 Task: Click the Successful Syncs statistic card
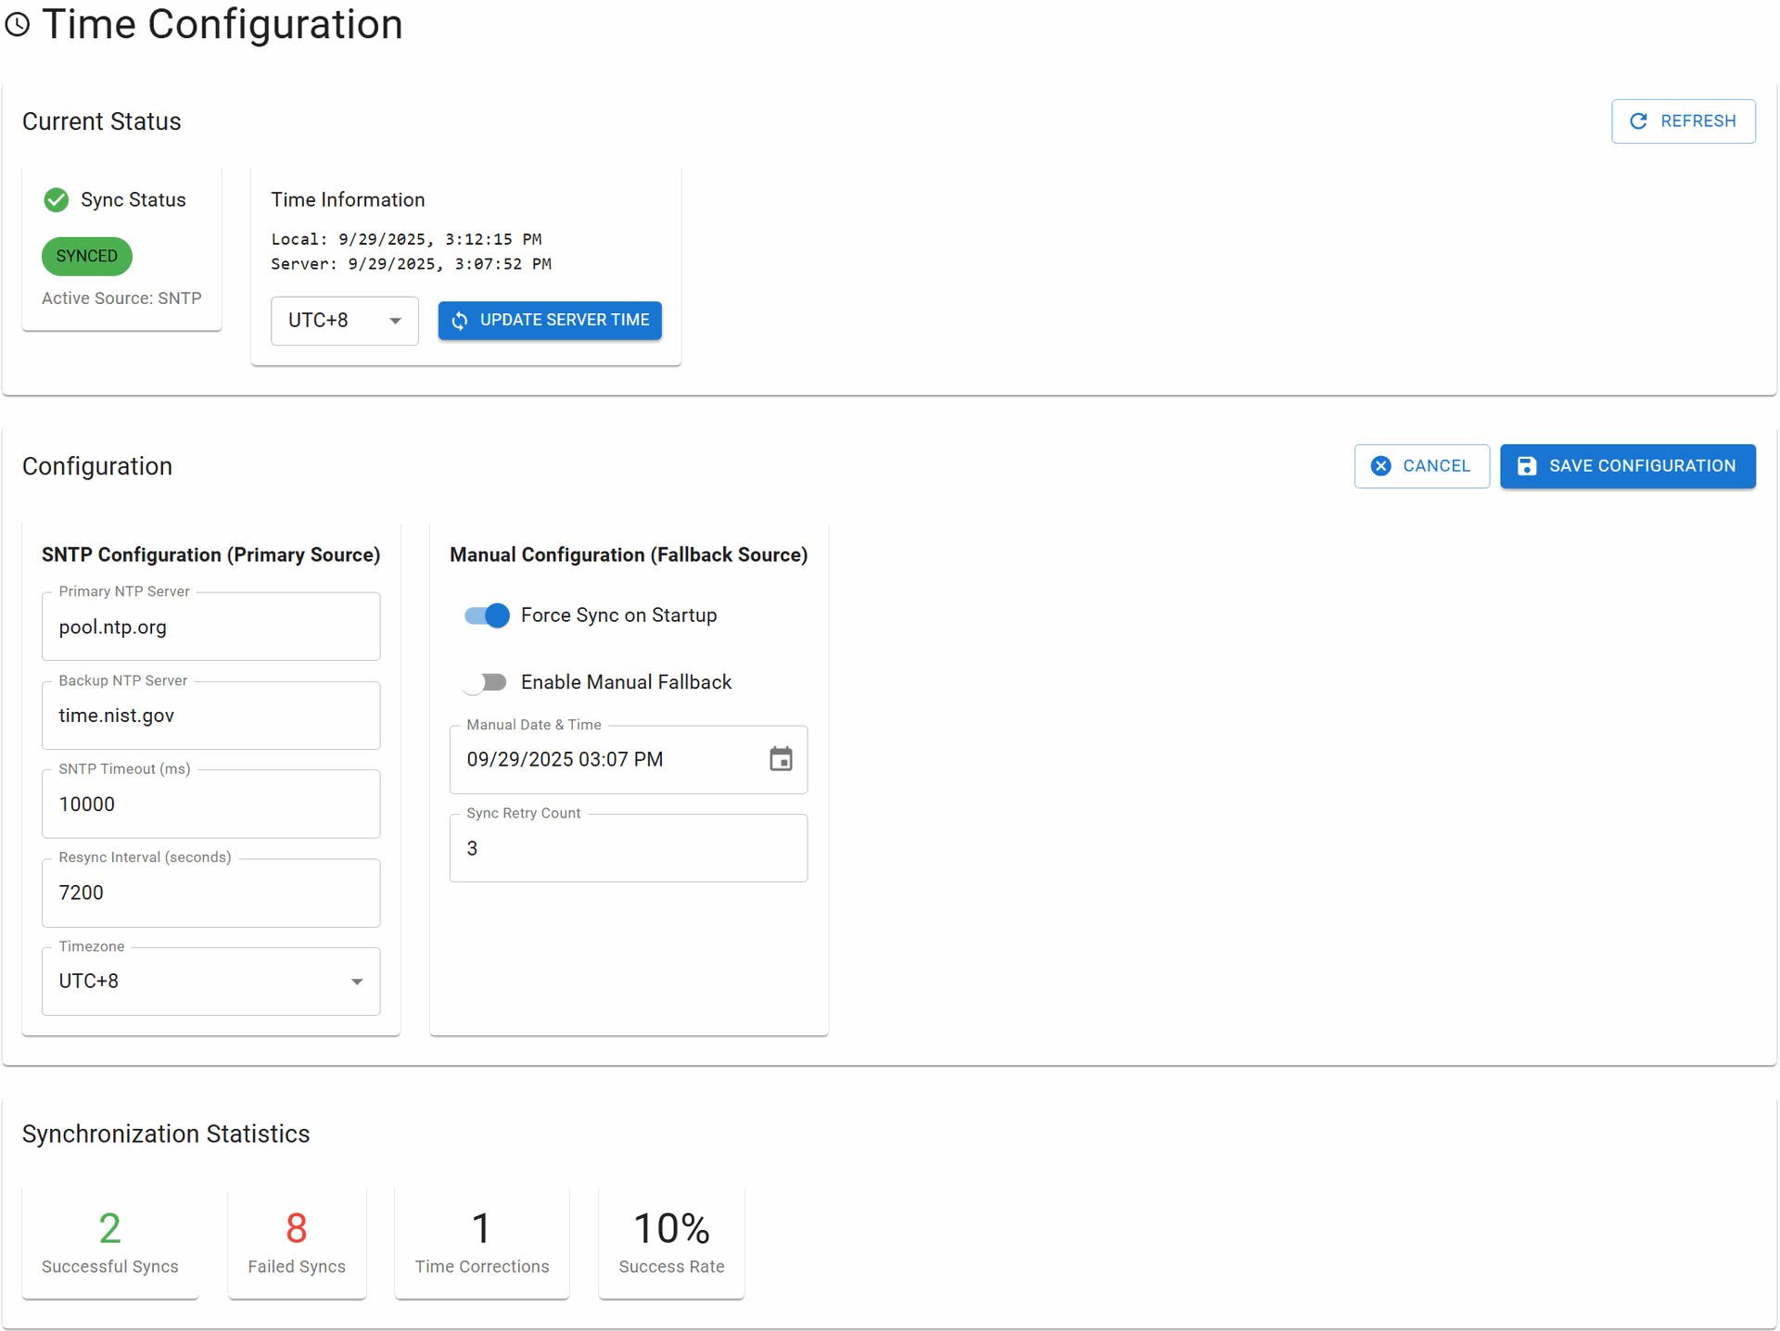point(110,1242)
